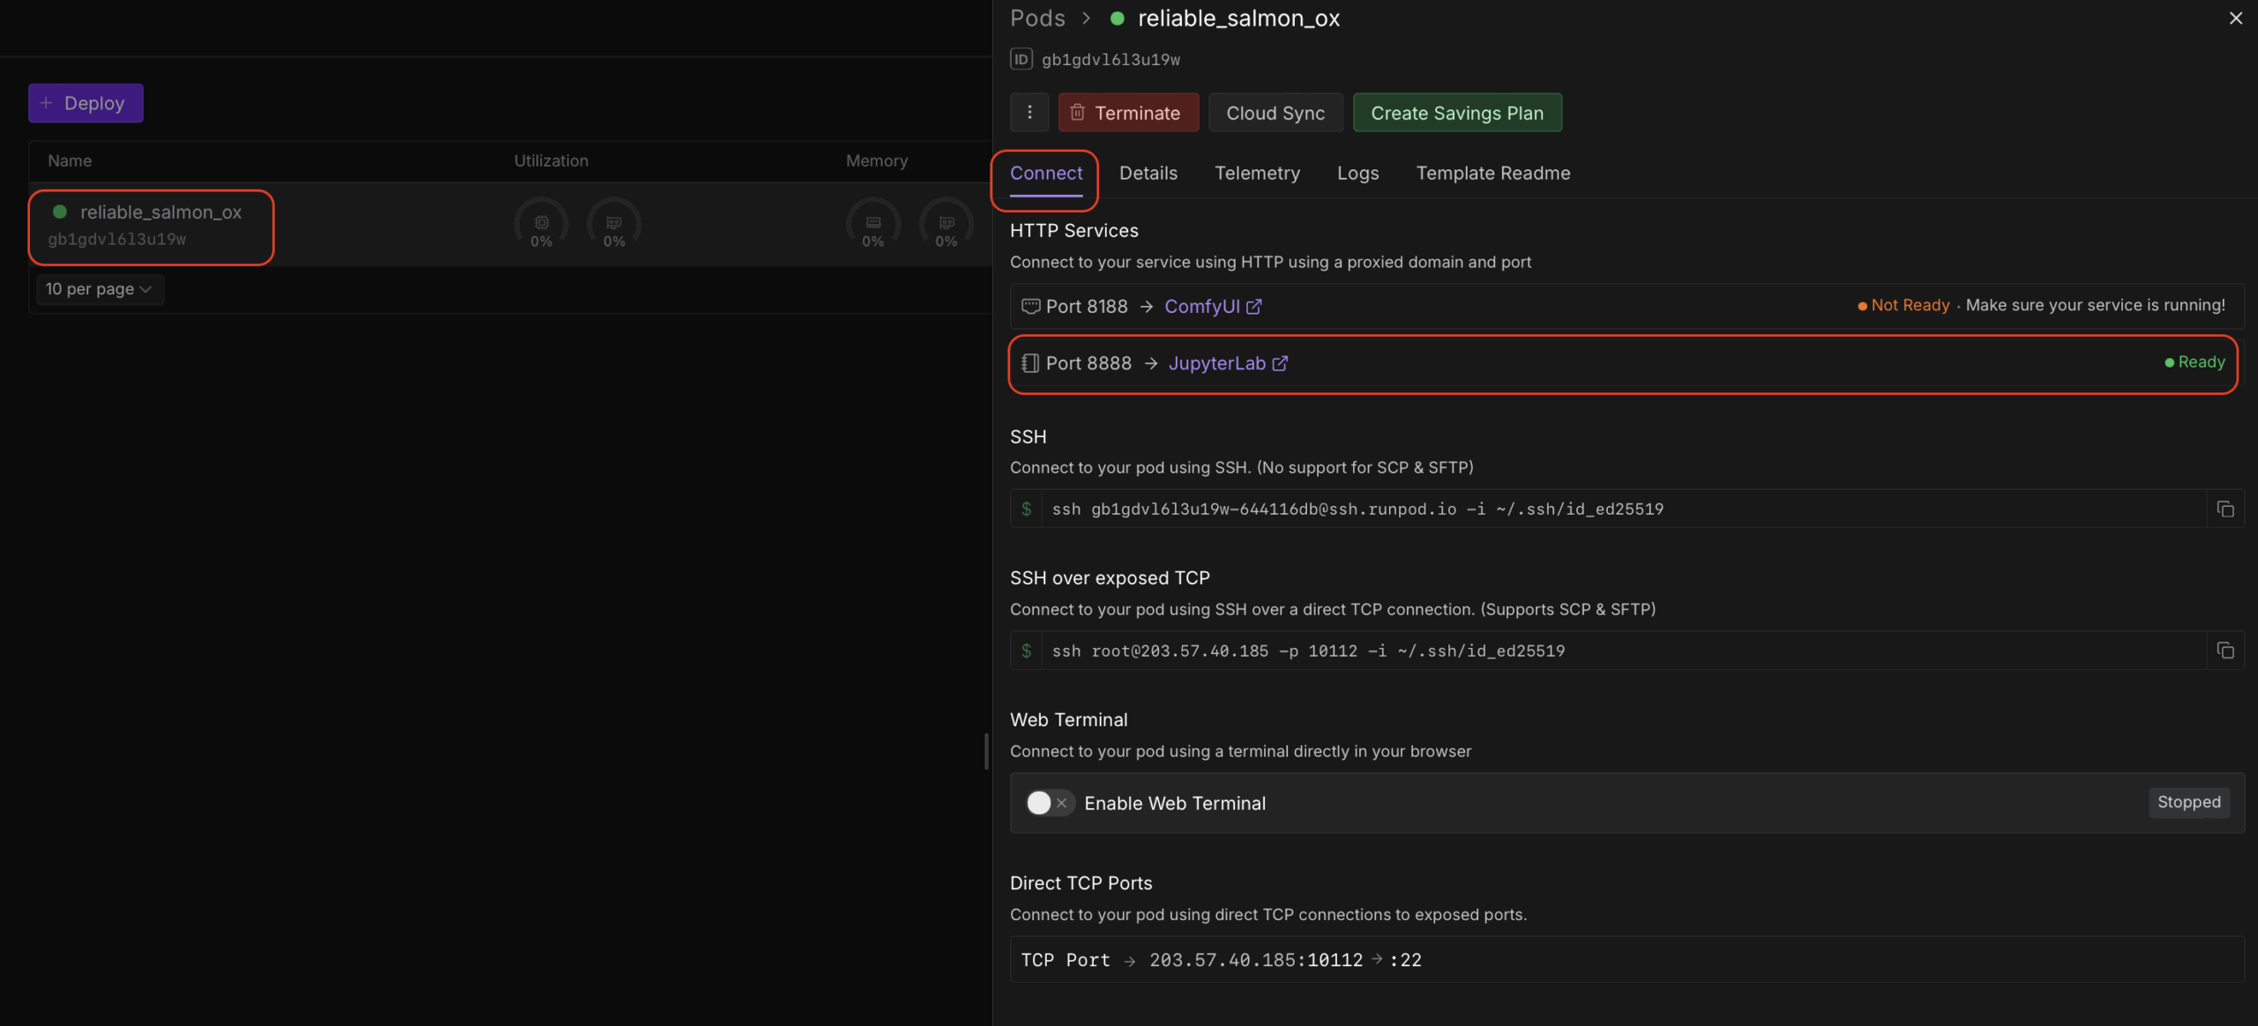Click the external link icon beside JupyterLab
This screenshot has width=2258, height=1026.
click(x=1281, y=362)
